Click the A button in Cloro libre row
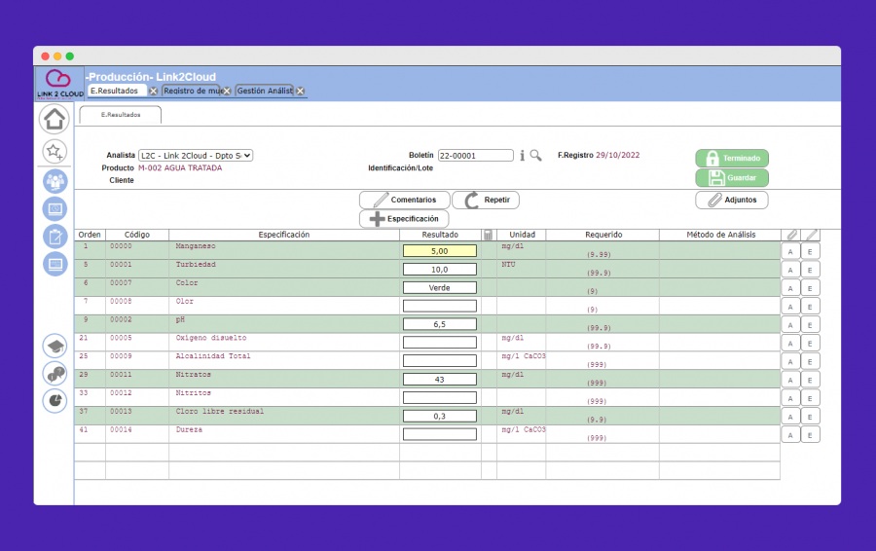Viewport: 876px width, 551px height. [x=790, y=417]
